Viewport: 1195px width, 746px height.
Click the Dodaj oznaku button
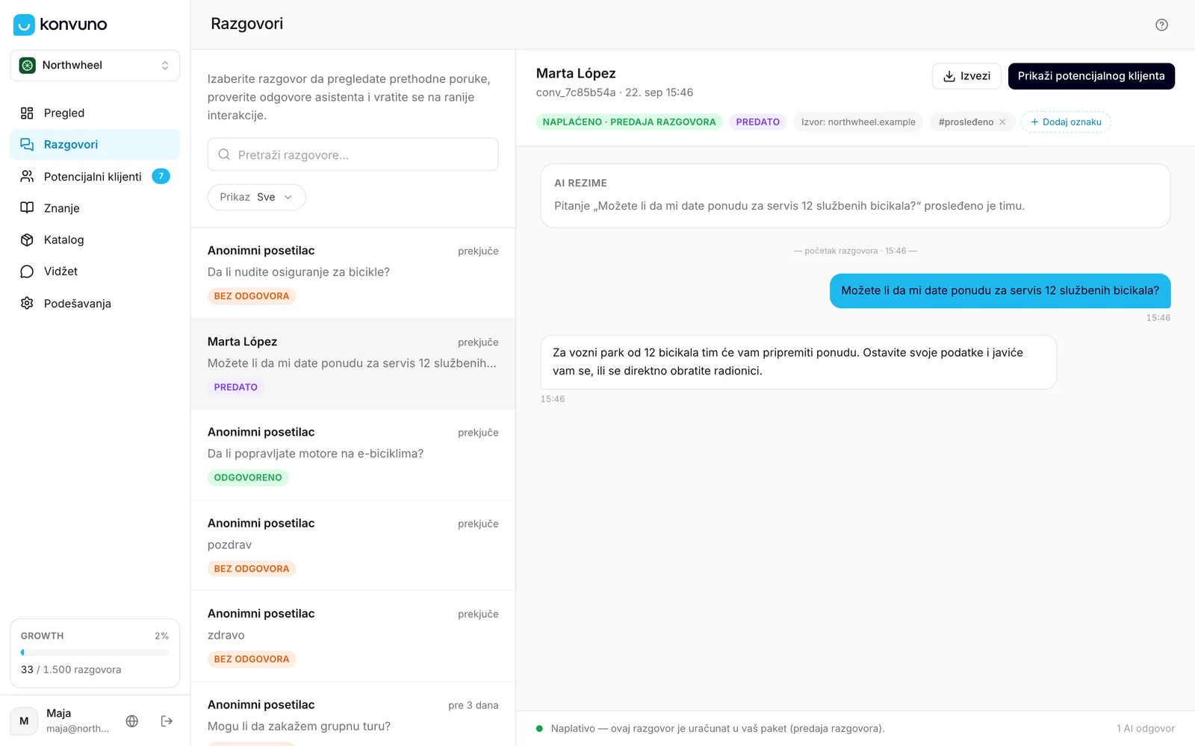(1066, 122)
